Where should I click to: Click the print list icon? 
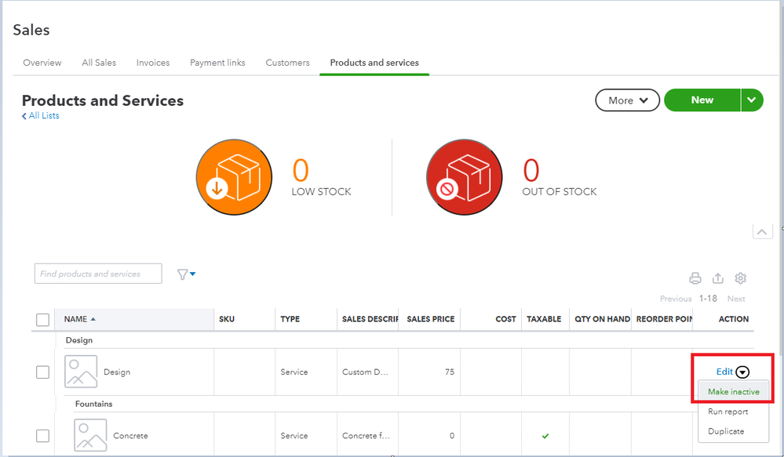pyautogui.click(x=695, y=278)
